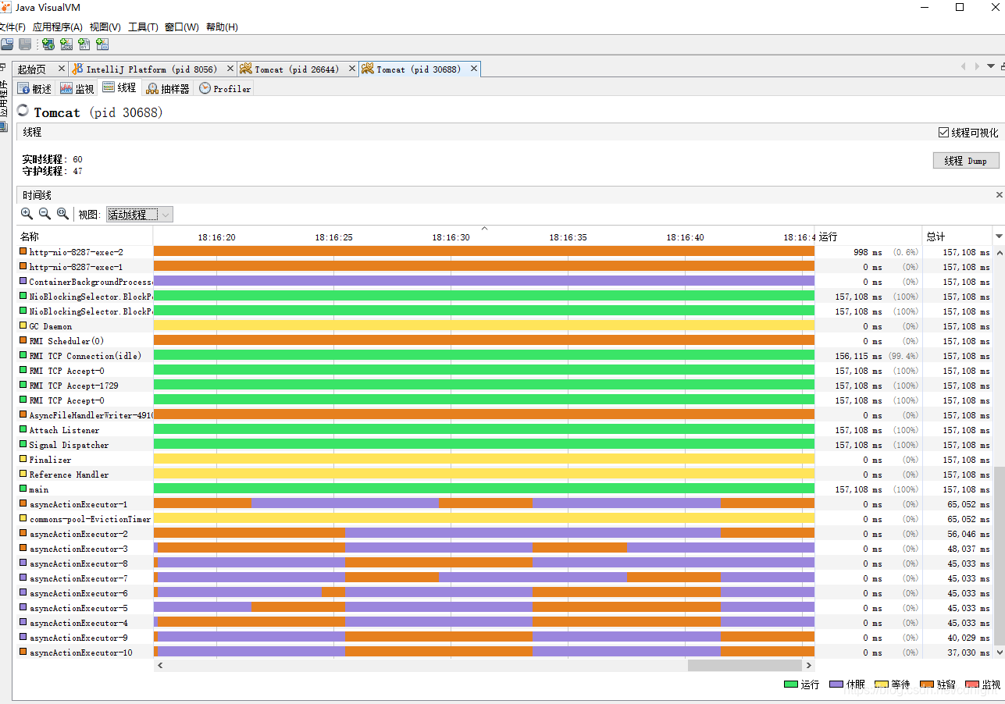Click the Add Application Snapshot toolbar icon
Screen dimensions: 1005x704
click(102, 44)
